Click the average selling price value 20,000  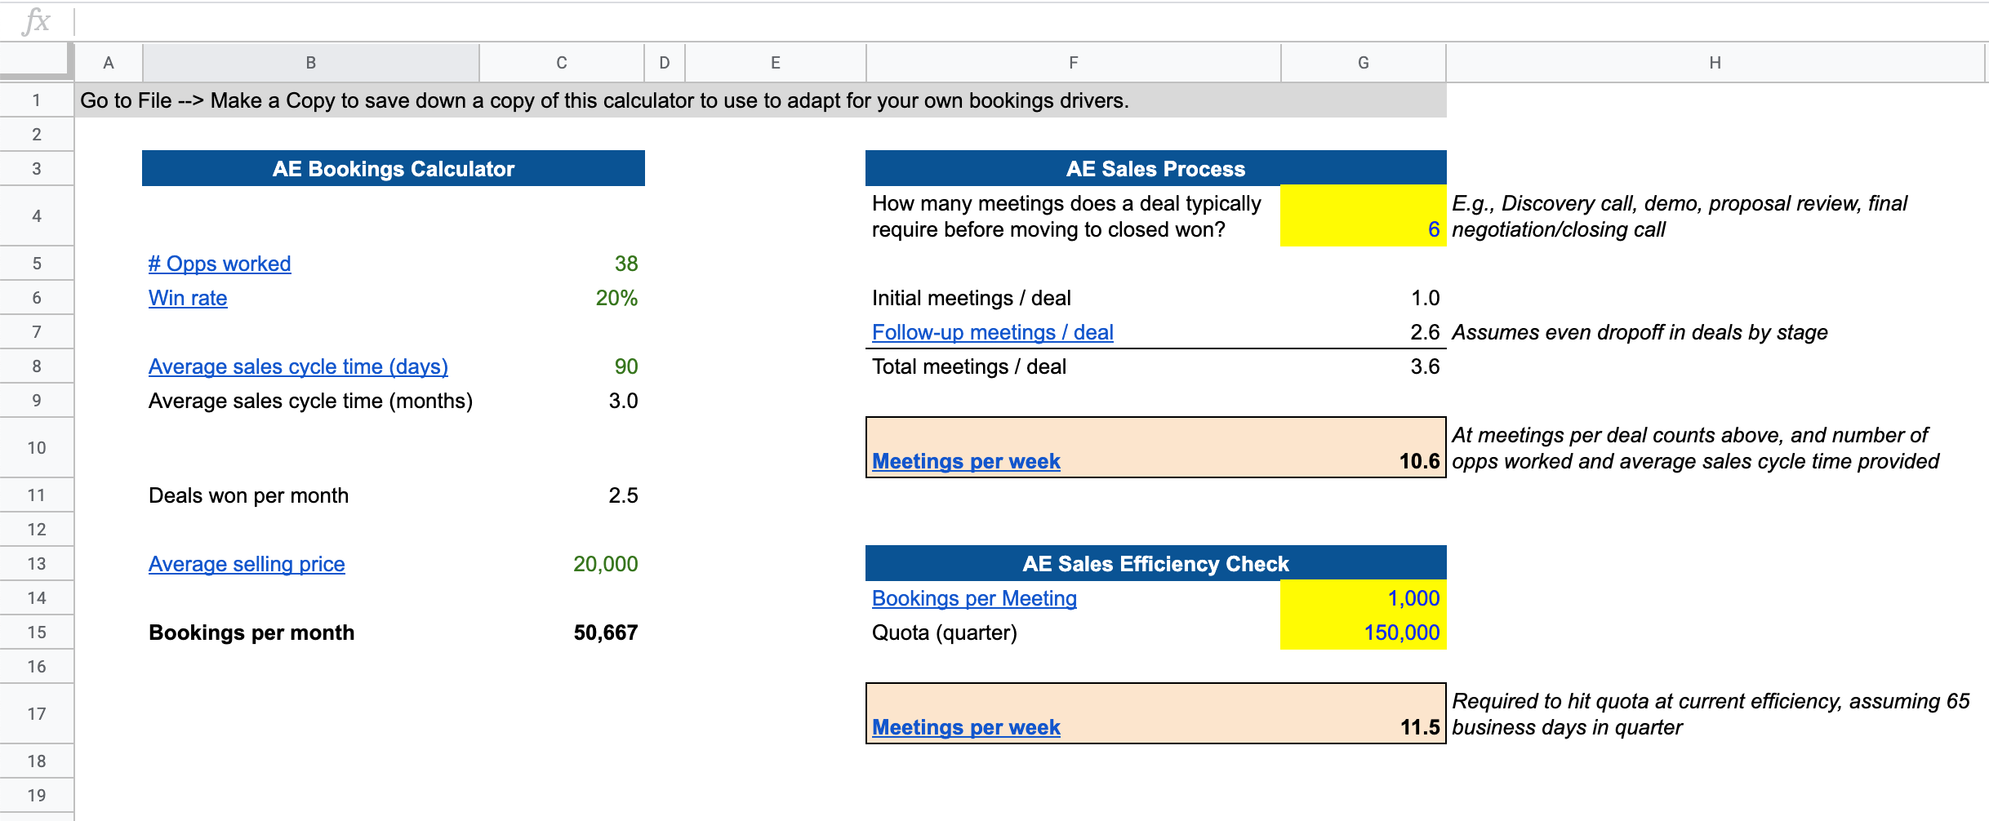(x=606, y=564)
